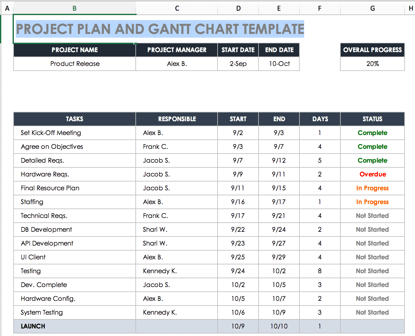Select the column C header

[x=177, y=8]
